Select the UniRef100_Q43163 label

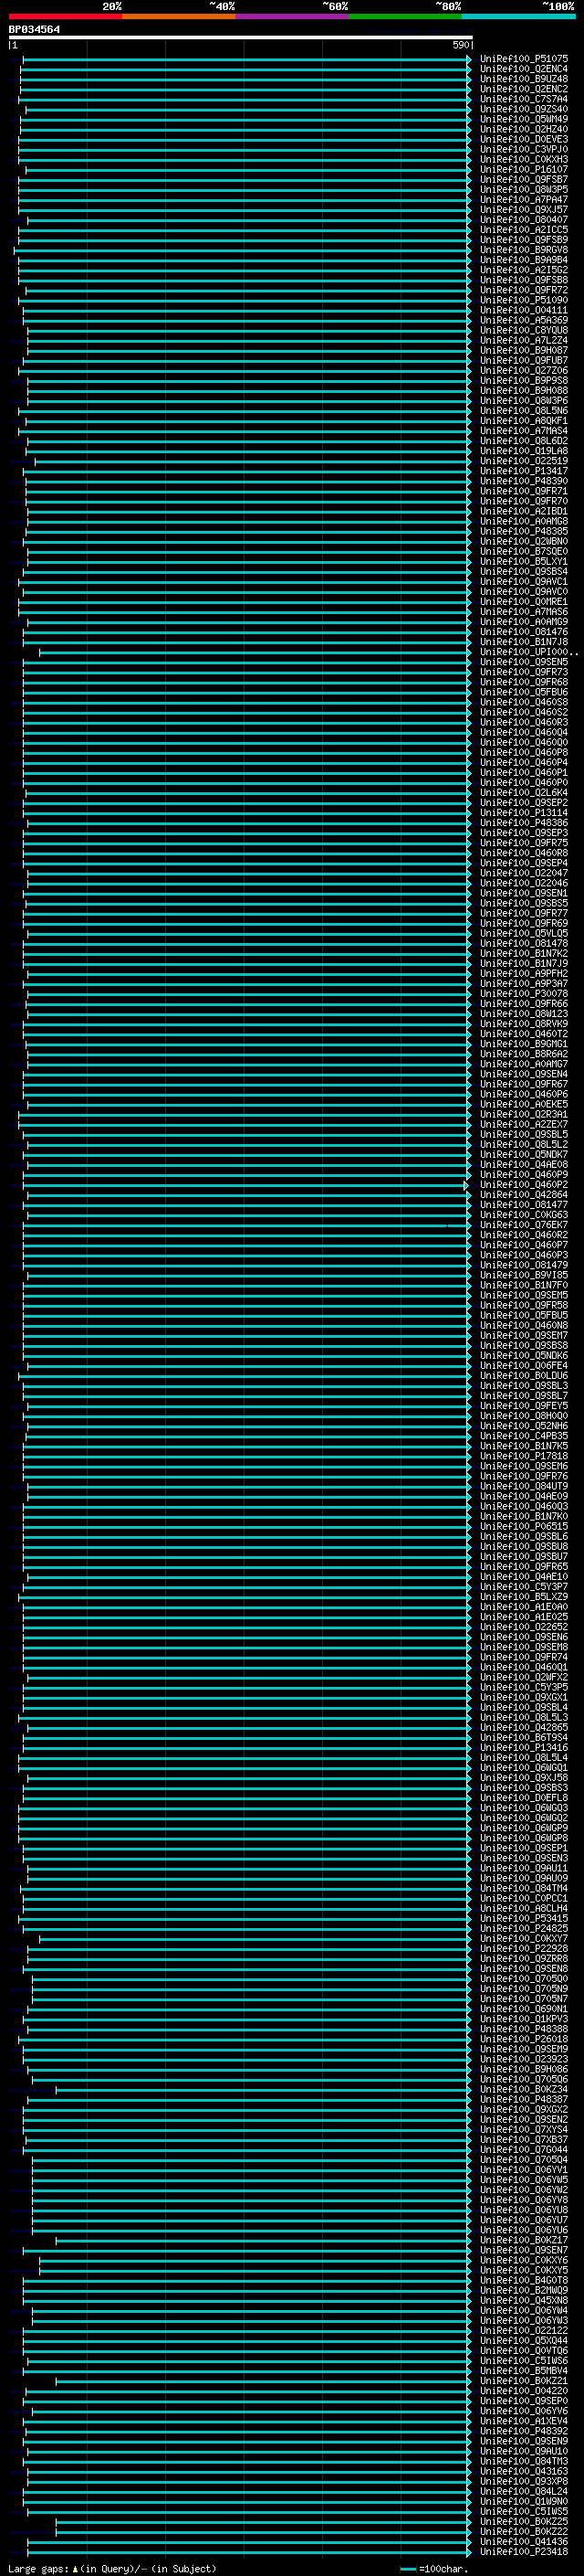point(523,2471)
